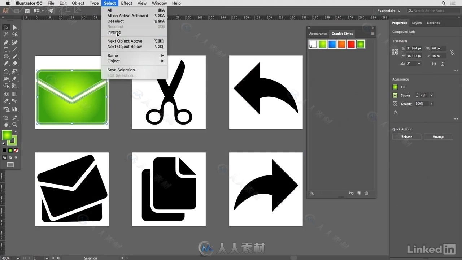Click the fx add effect icon
The height and width of the screenshot is (260, 462).
coord(396,112)
